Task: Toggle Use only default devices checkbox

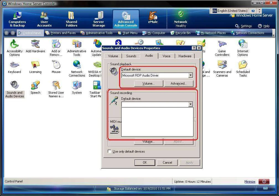Action: pyautogui.click(x=109, y=151)
